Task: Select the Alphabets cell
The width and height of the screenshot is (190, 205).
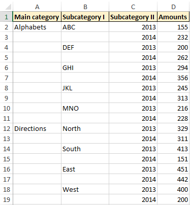Action: click(x=37, y=27)
